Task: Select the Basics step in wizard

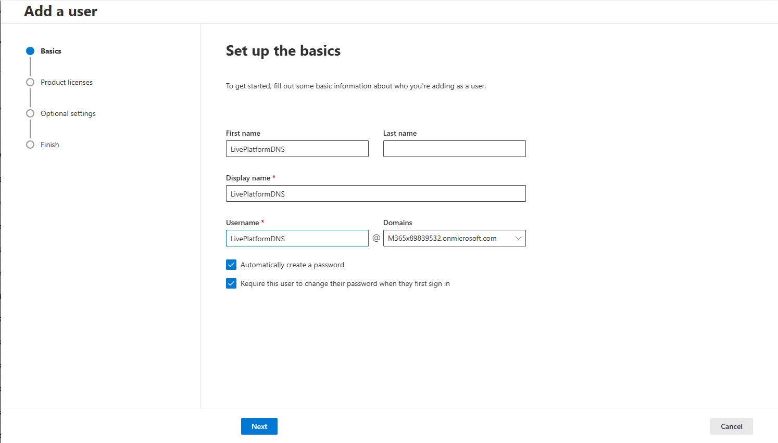Action: click(x=51, y=51)
